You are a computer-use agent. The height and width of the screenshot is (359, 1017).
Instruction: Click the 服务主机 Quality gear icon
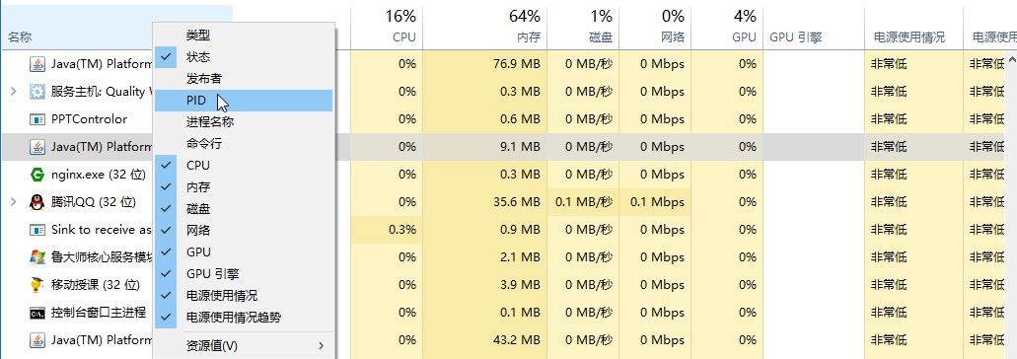pos(36,92)
